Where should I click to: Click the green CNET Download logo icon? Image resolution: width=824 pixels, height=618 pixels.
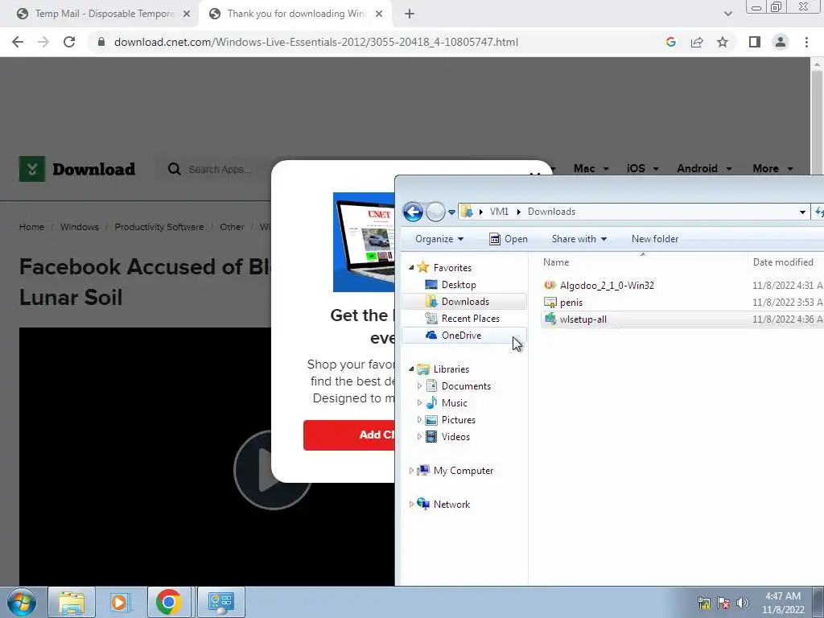[32, 169]
